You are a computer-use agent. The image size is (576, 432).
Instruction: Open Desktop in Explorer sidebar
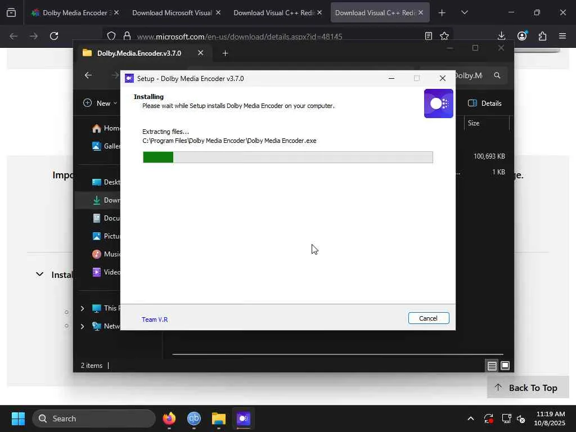pos(106,182)
